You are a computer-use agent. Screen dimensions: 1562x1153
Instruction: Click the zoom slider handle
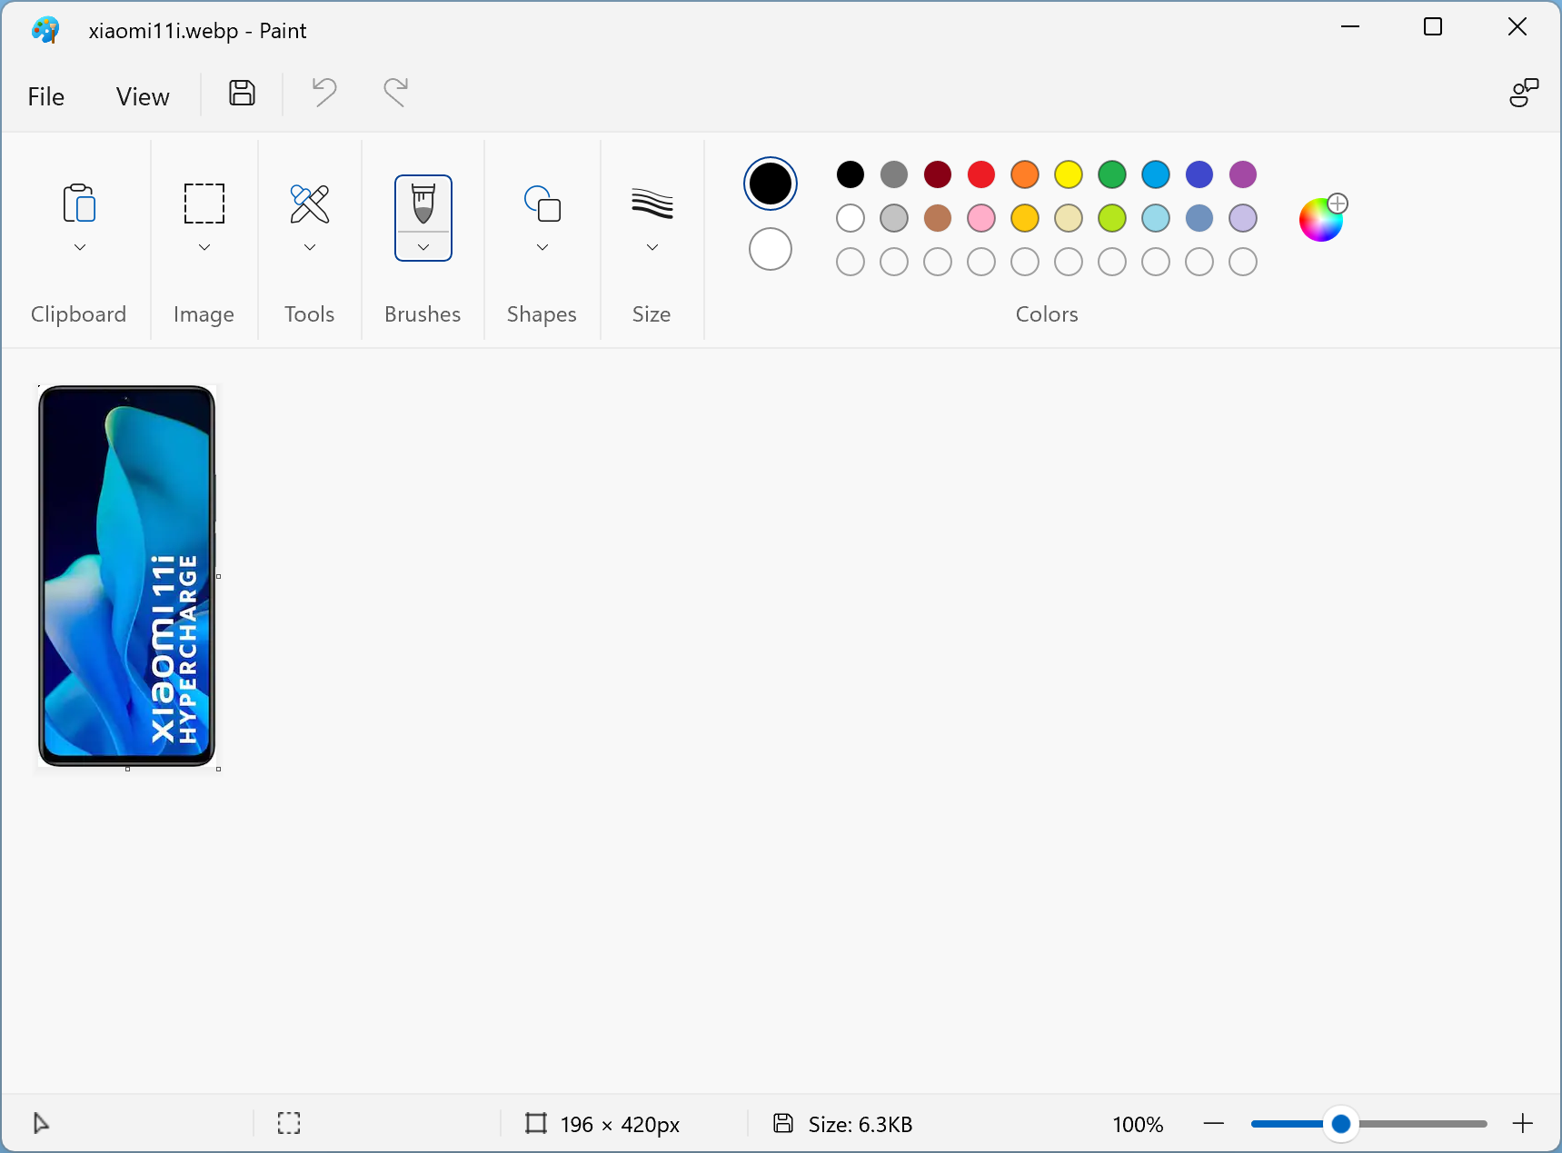pyautogui.click(x=1340, y=1124)
